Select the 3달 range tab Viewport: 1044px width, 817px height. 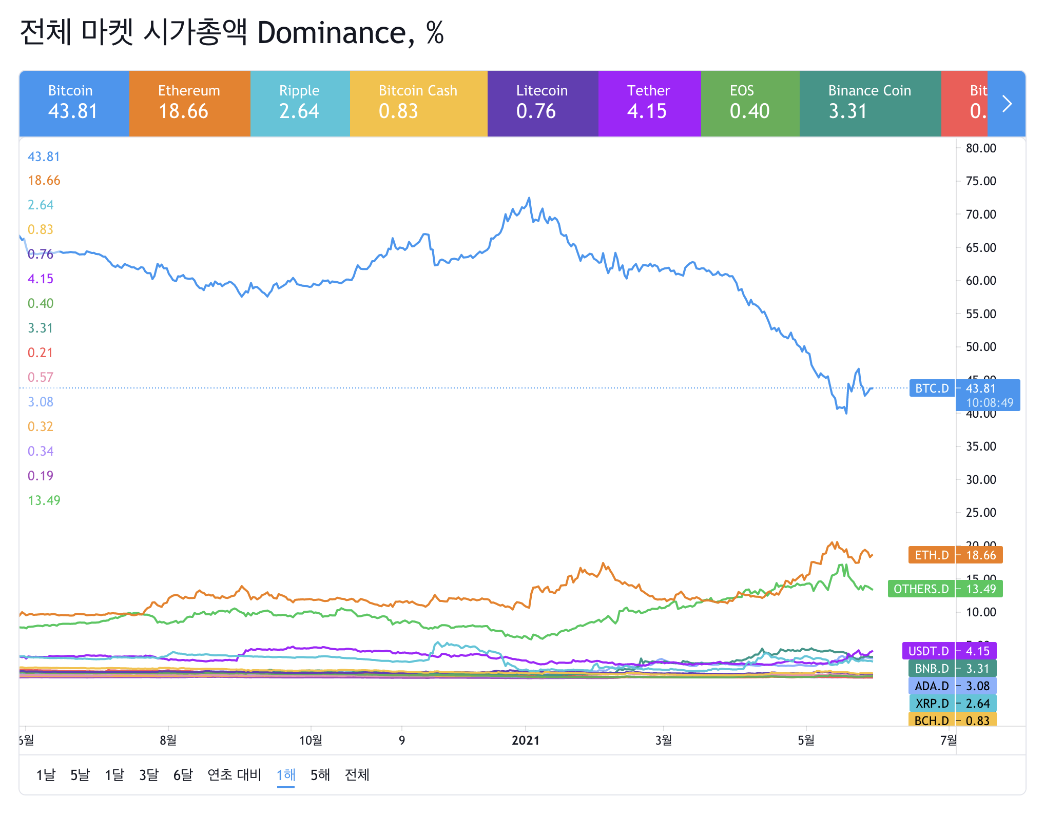coord(149,774)
